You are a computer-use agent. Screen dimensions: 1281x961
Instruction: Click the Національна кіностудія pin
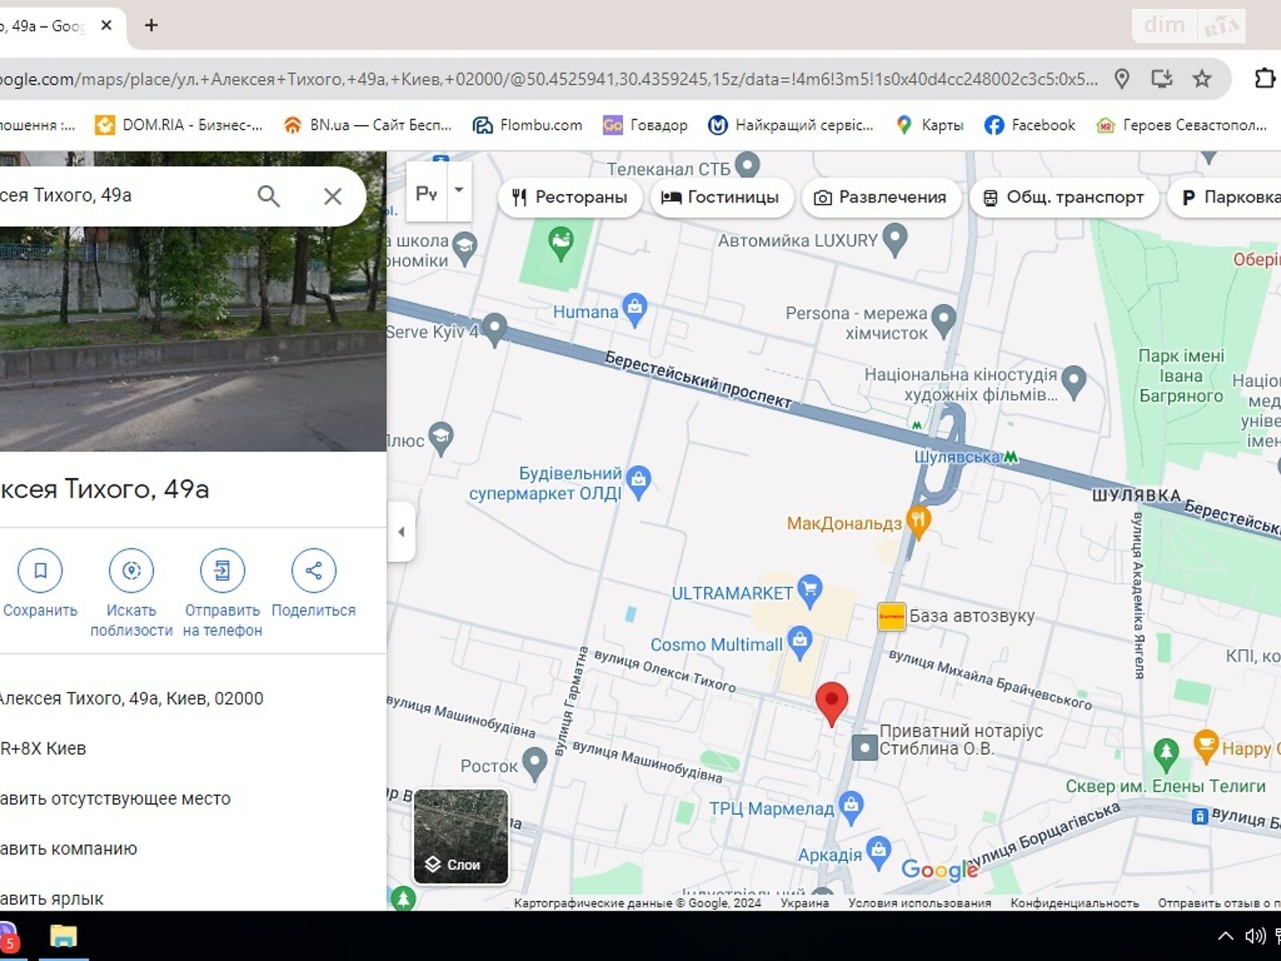coord(1074,381)
